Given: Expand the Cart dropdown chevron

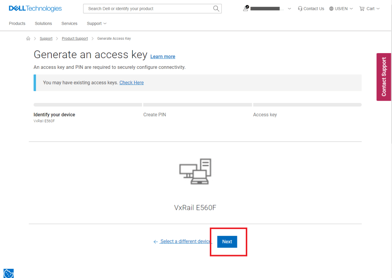Looking at the screenshot, I should (378, 8).
